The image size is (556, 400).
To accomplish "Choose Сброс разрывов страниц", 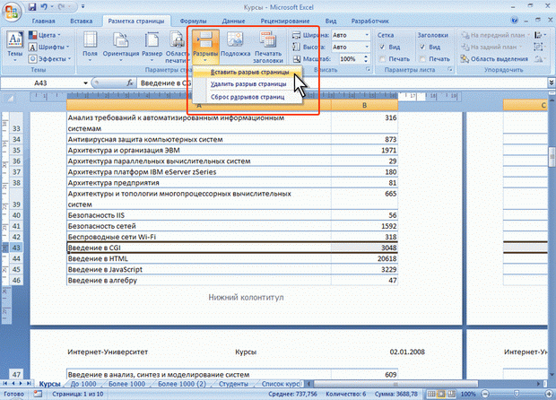I will coord(248,97).
